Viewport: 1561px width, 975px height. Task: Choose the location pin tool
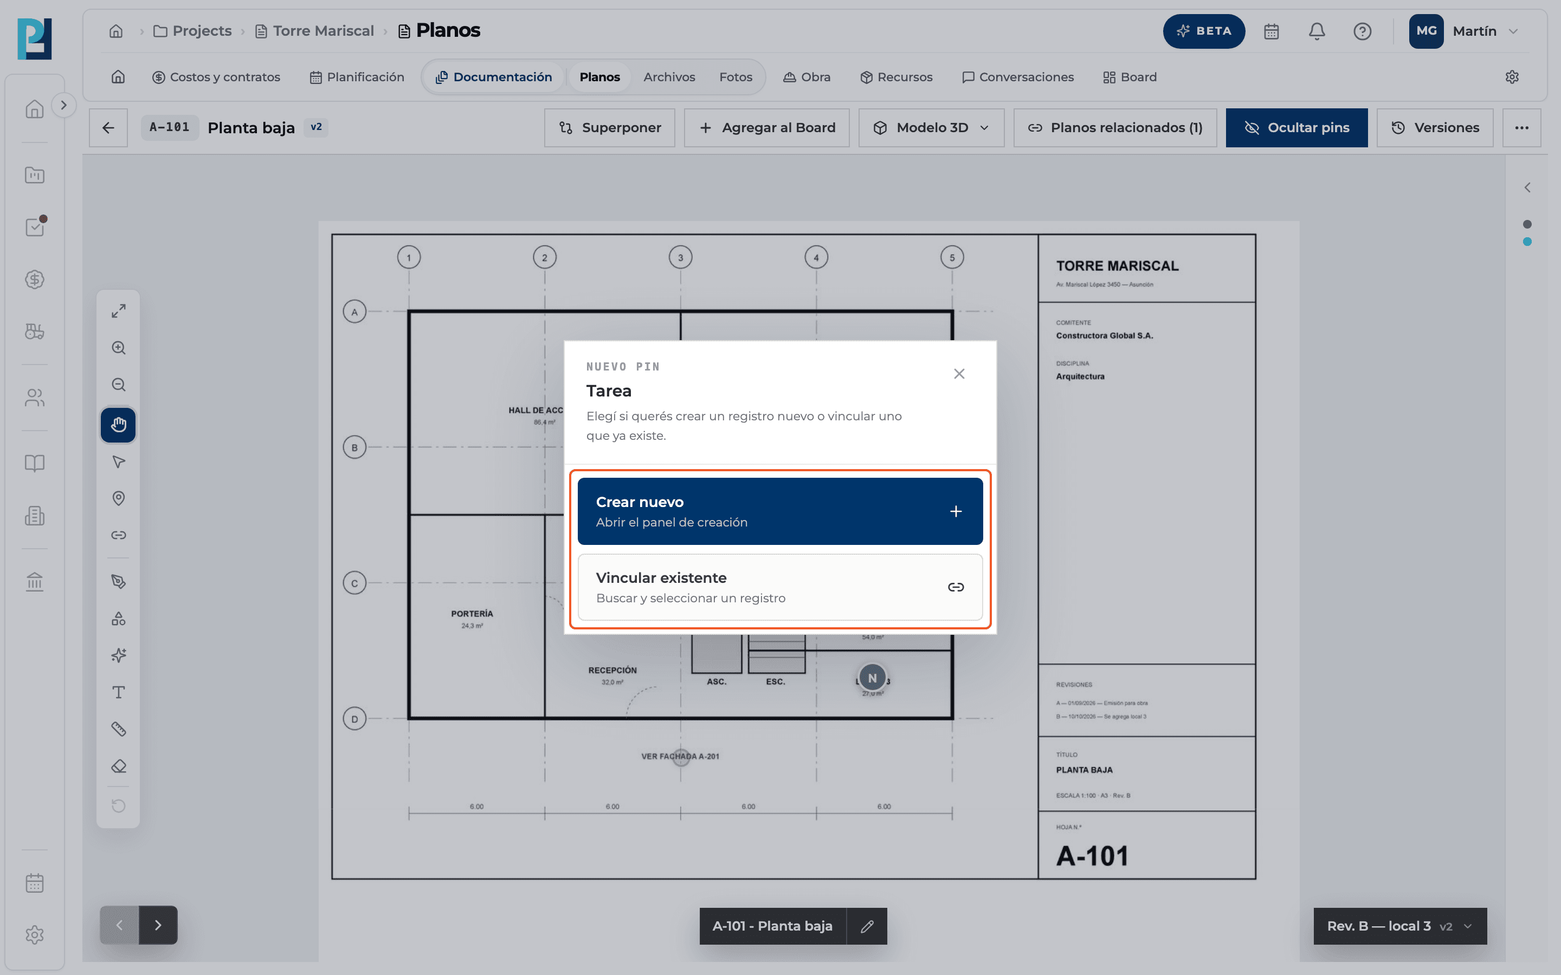(118, 498)
